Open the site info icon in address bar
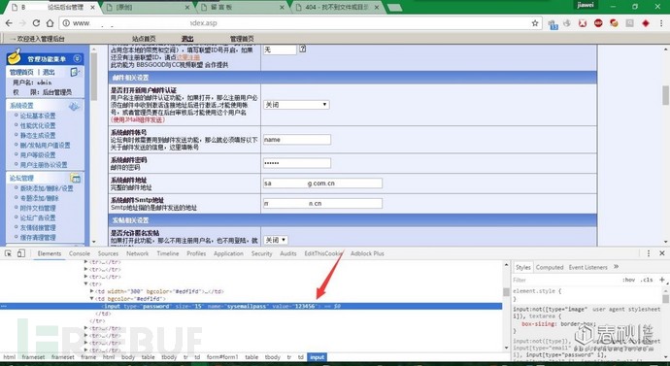The width and height of the screenshot is (670, 366). (65, 23)
